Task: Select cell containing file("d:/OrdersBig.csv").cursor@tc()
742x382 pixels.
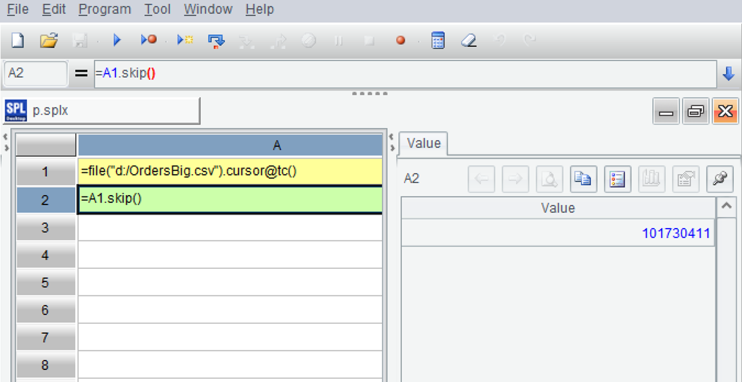Action: pyautogui.click(x=230, y=172)
